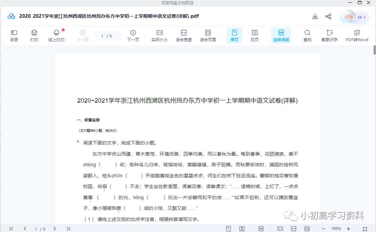376x232 pixels.
Task: Click text 阅读下面的文字,完成下面的小题
Action: pos(120,143)
